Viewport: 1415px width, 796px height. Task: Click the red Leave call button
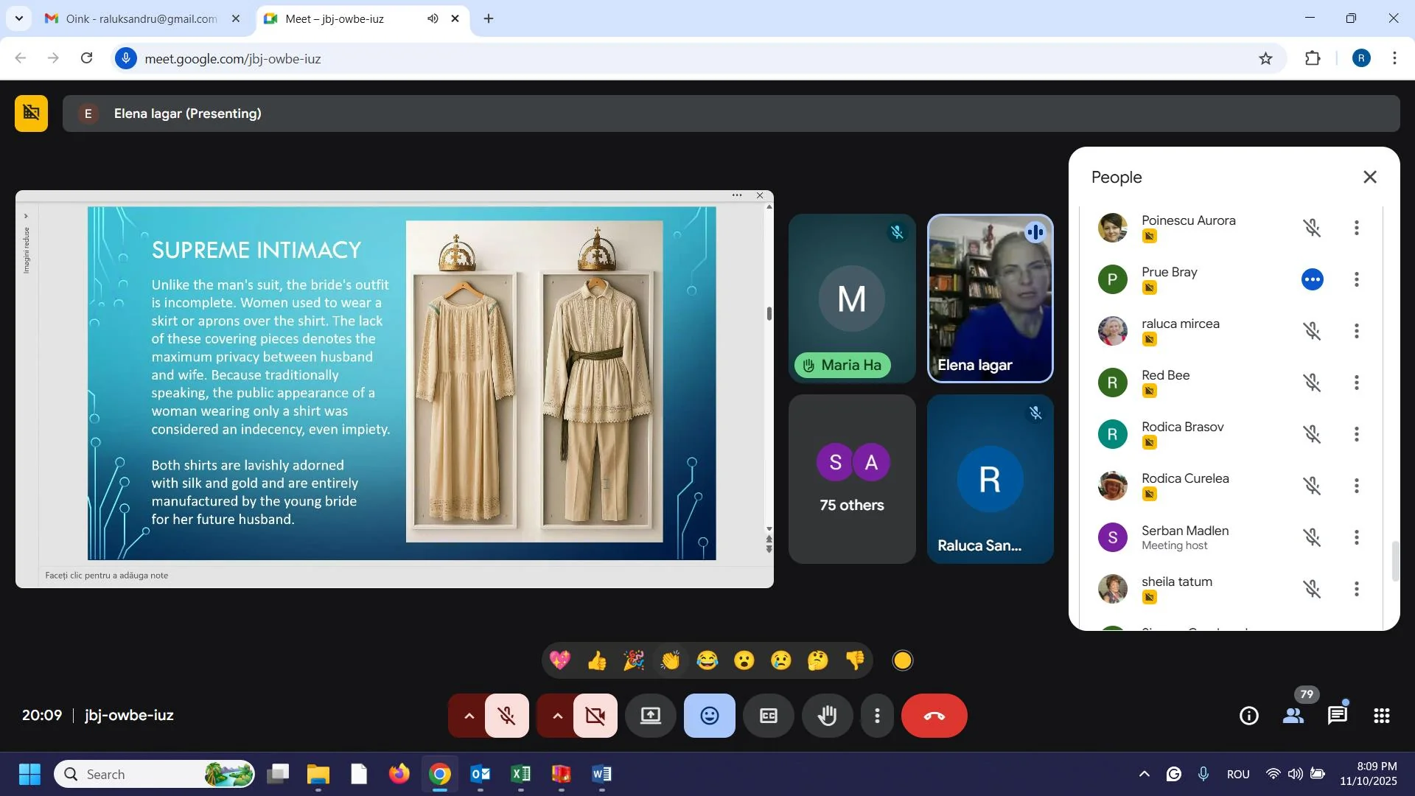[934, 716]
